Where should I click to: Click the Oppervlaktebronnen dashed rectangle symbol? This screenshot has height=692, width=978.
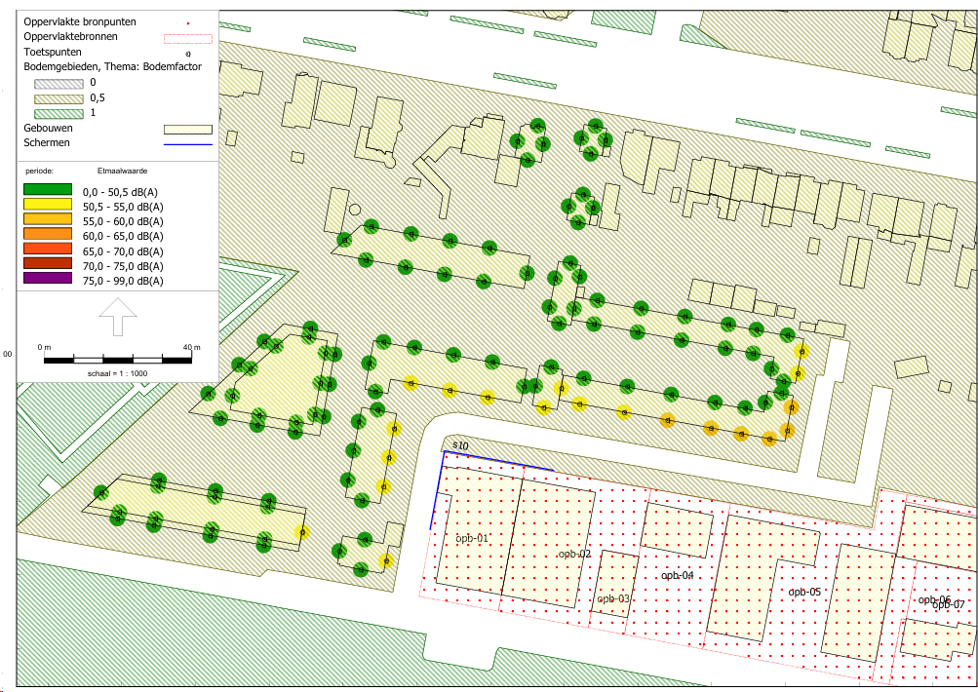[x=188, y=39]
